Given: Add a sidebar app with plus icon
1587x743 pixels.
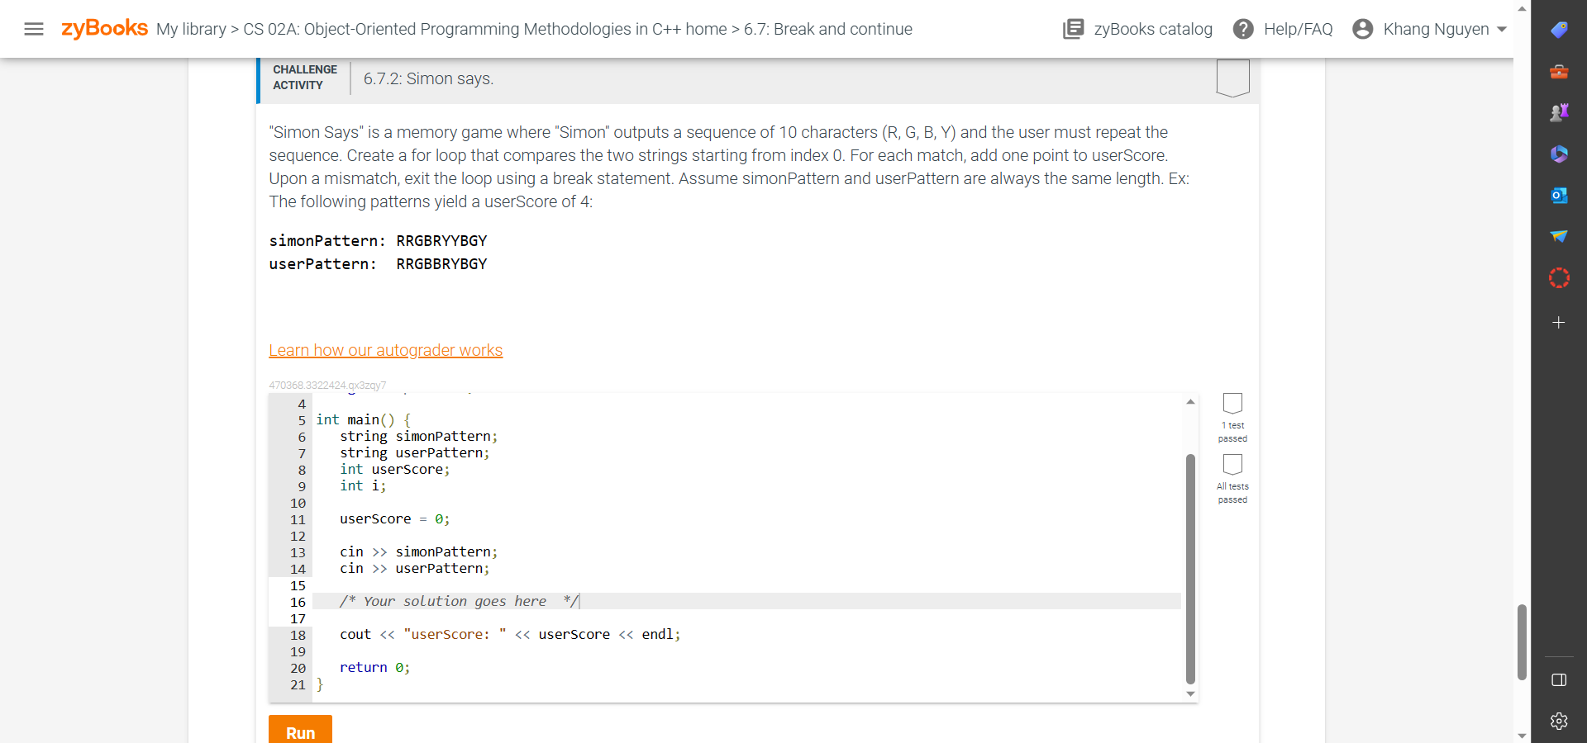Looking at the screenshot, I should tap(1559, 323).
